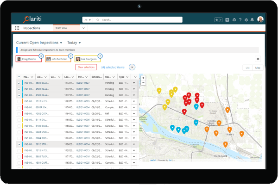This screenshot has width=278, height=185.
Task: Click the help question mark icon
Action: click(240, 20)
